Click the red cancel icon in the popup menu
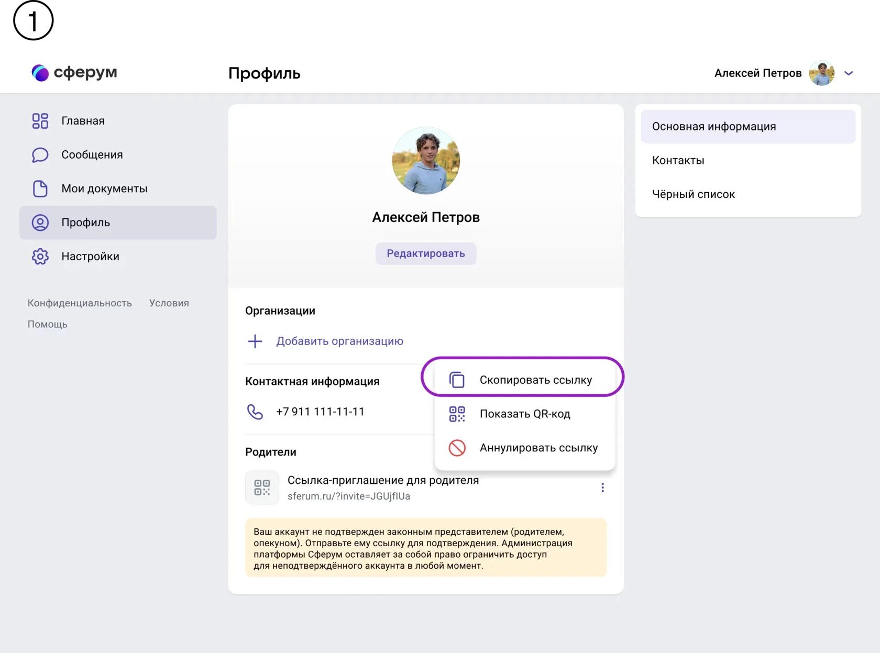The height and width of the screenshot is (653, 880). 457,448
